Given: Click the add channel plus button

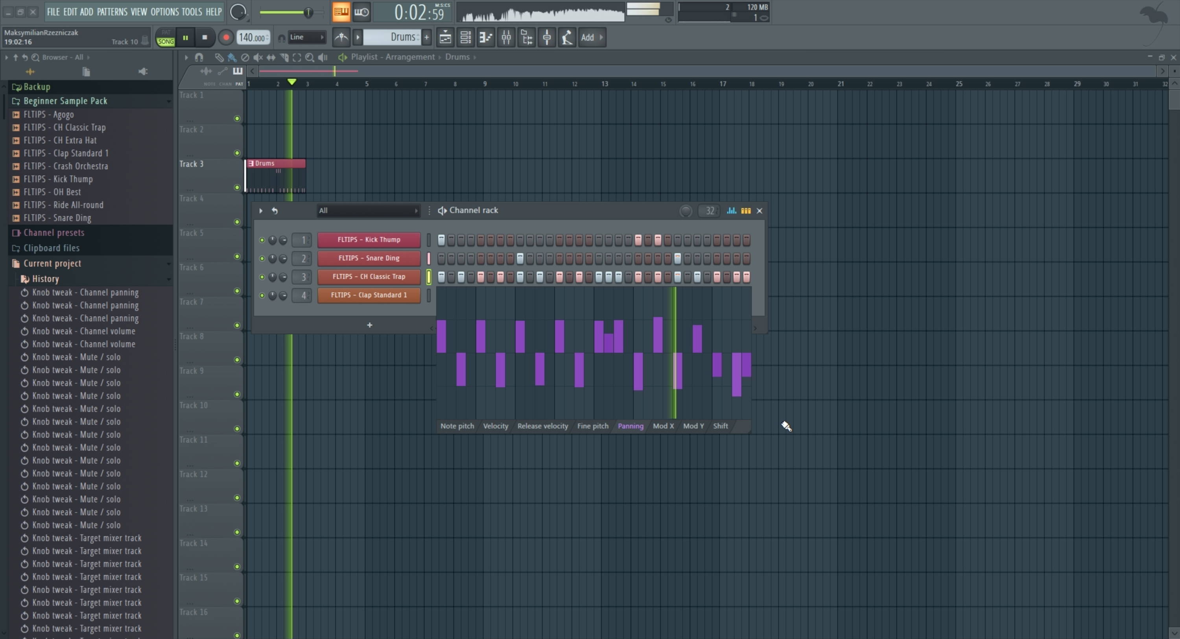Looking at the screenshot, I should point(370,325).
